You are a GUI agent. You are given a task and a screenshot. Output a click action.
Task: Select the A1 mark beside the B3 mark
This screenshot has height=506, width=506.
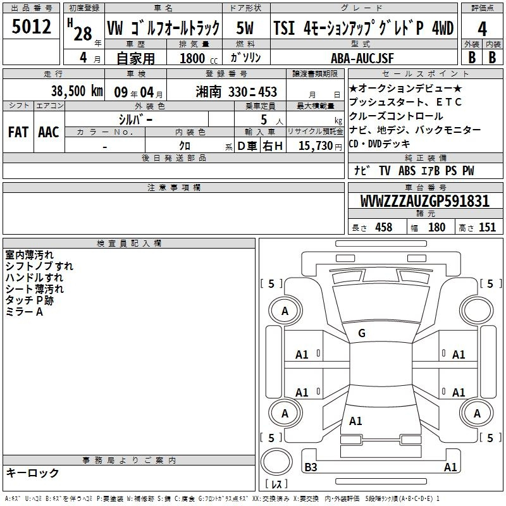[450, 467]
